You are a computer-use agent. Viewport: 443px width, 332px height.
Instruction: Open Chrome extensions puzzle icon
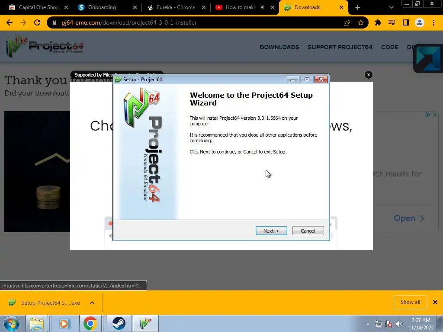click(378, 22)
